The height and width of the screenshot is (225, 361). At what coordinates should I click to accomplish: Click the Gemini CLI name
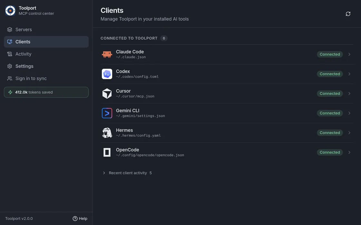[x=128, y=111]
